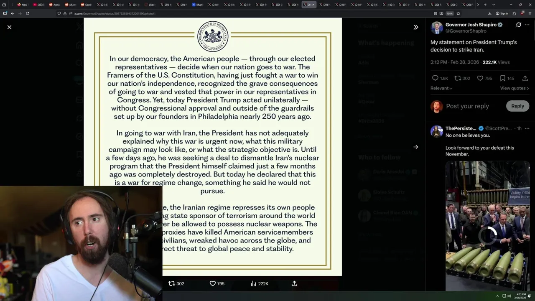535x301 pixels.
Task: Open the Firefox View button at the tab strip's start
Action: point(5,5)
